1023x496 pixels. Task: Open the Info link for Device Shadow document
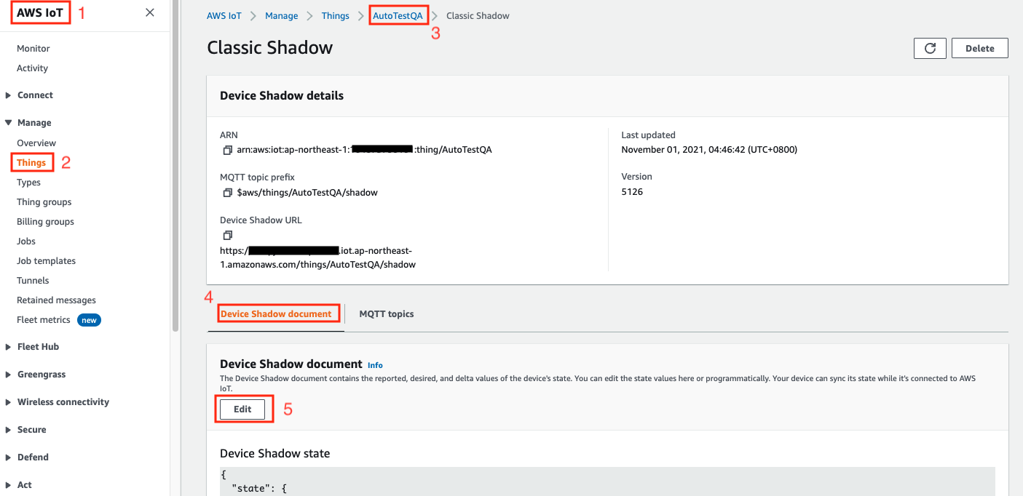(375, 365)
